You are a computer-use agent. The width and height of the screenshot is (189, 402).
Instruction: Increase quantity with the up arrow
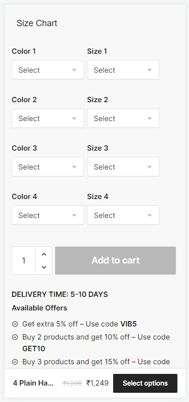(44, 254)
